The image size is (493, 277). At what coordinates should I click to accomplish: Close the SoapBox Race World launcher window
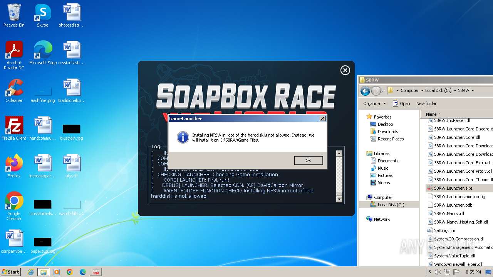pyautogui.click(x=345, y=70)
